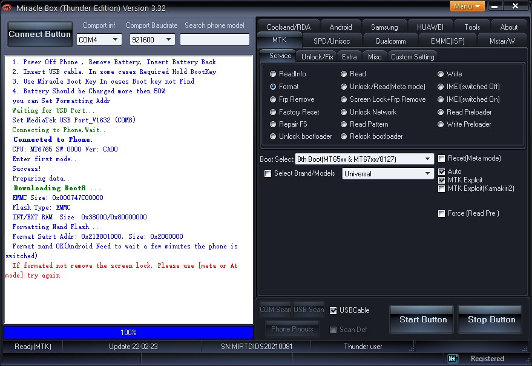This screenshot has width=532, height=366.
Task: Select the Factory Reset radio option
Action: (295, 112)
